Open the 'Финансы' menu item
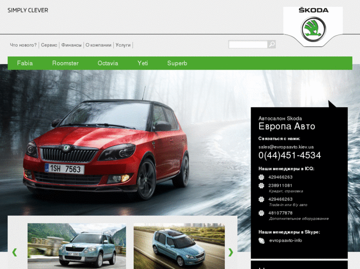The image size is (360, 269). [x=71, y=45]
